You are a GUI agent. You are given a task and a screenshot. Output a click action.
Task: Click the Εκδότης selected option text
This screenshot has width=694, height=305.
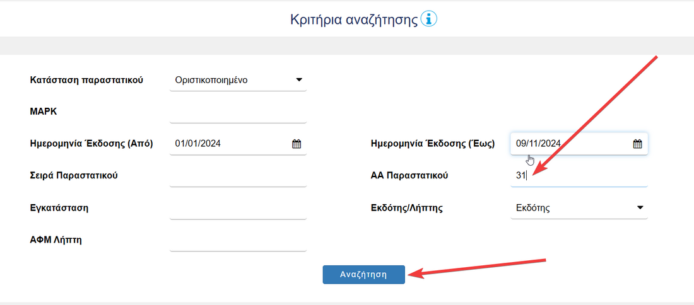pos(532,207)
